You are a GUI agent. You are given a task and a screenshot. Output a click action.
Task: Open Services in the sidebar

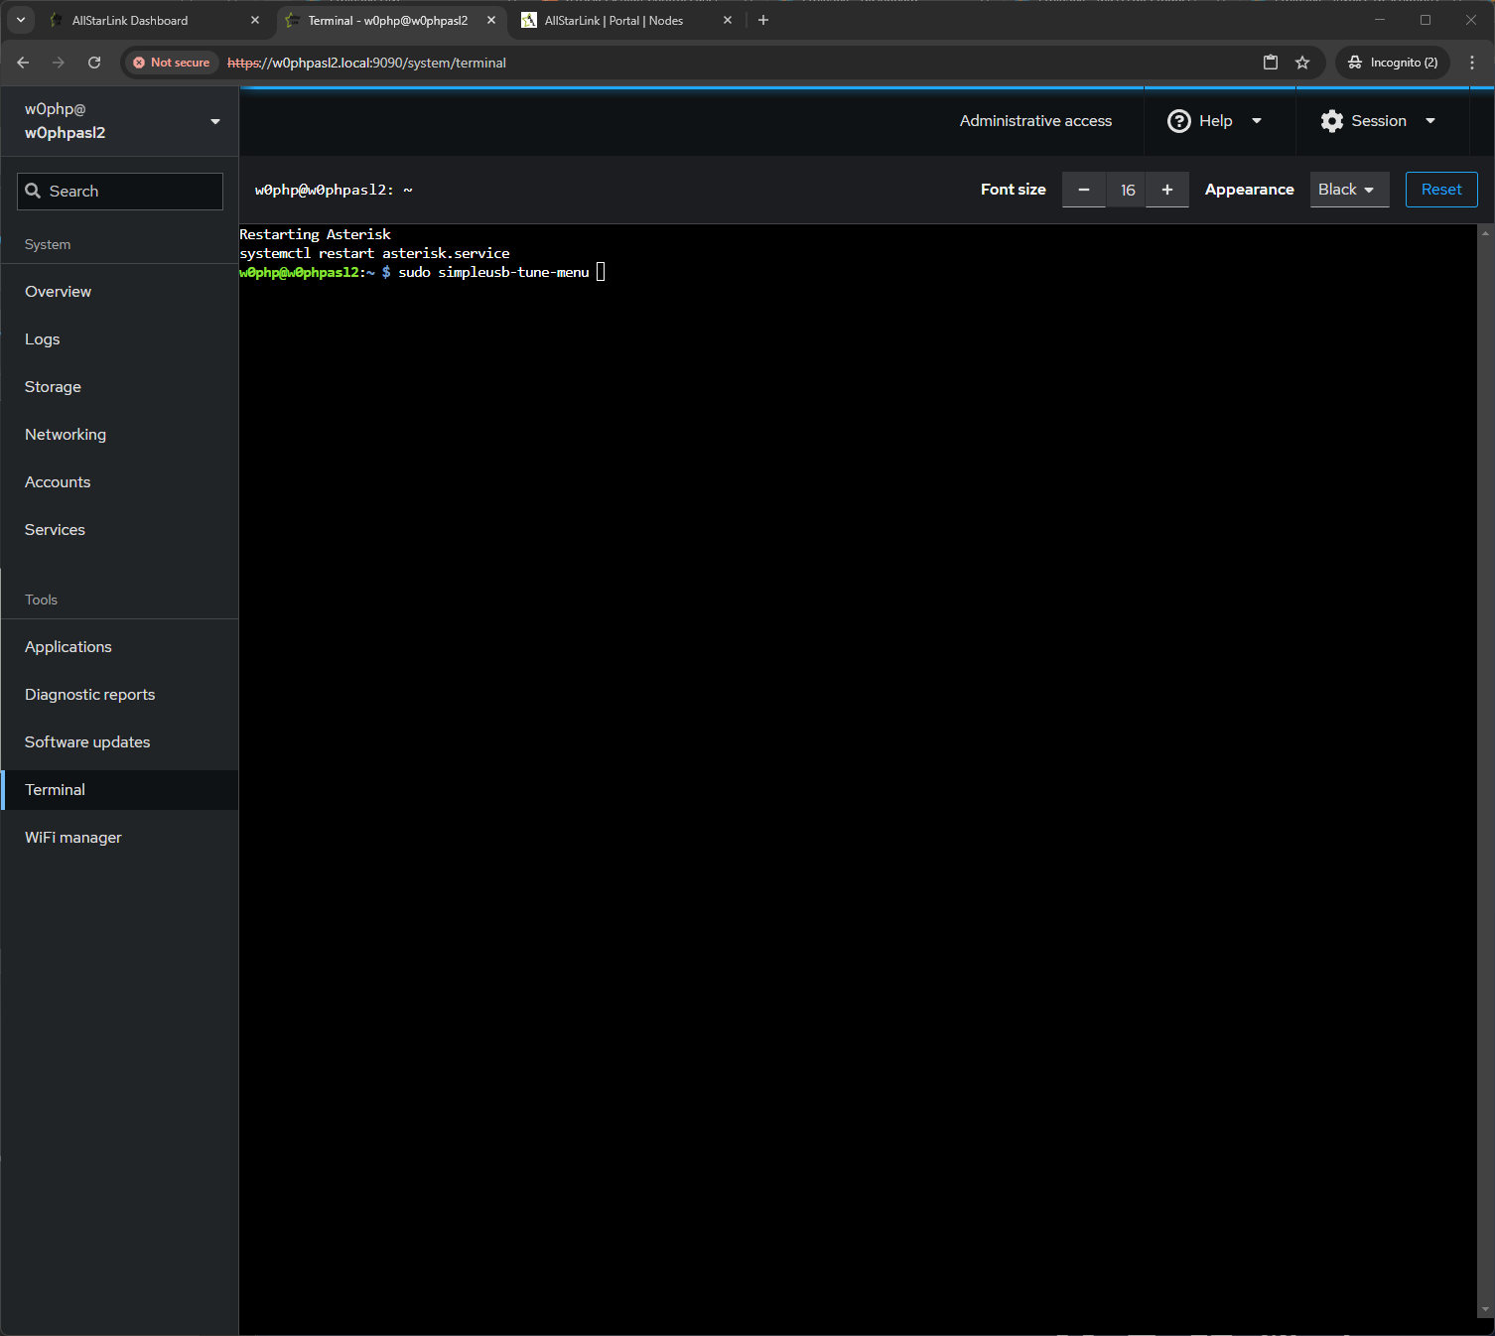pos(55,530)
